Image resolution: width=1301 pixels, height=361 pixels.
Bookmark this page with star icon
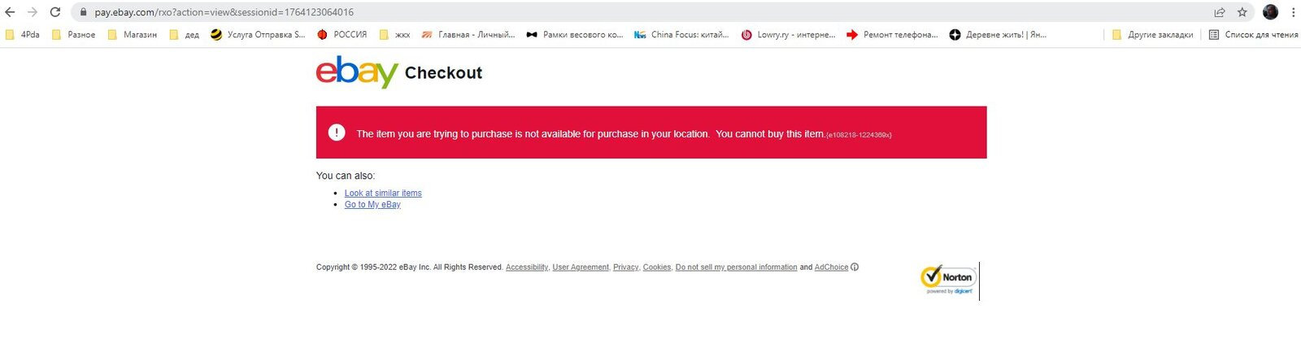(x=1242, y=12)
